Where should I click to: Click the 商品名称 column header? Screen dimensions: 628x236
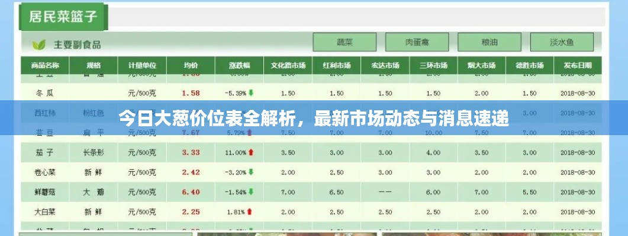(45, 65)
